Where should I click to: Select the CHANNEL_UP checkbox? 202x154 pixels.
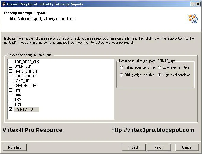point(11,86)
